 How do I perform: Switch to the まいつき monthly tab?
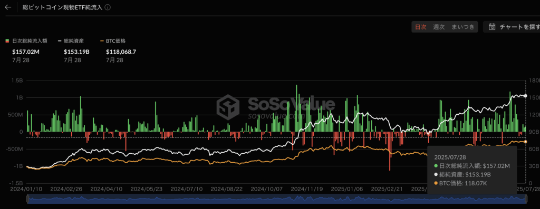point(463,27)
